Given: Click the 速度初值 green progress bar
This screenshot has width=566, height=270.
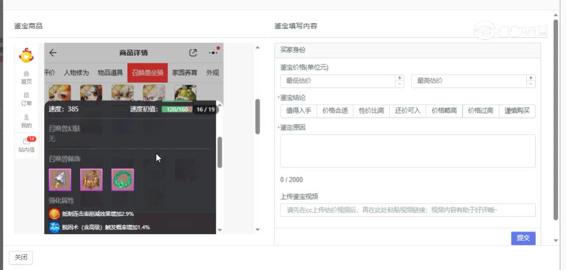Looking at the screenshot, I should point(177,109).
